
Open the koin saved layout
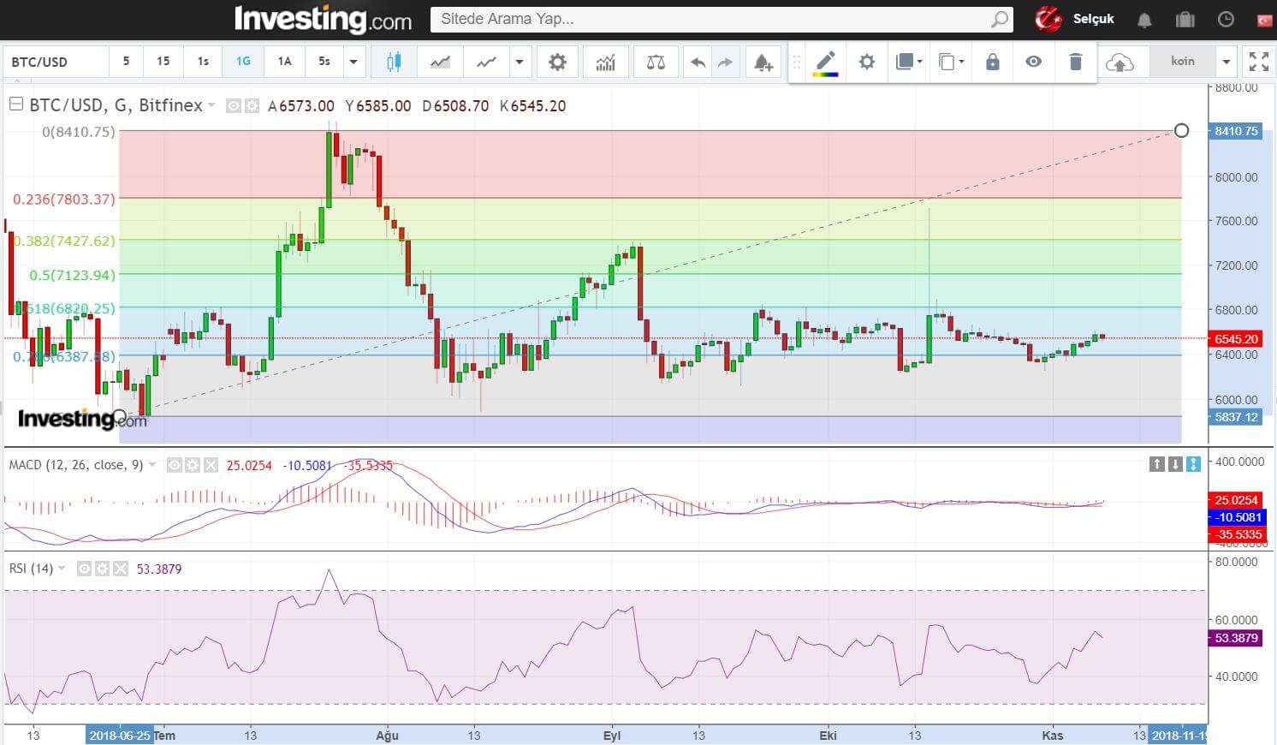click(1183, 62)
